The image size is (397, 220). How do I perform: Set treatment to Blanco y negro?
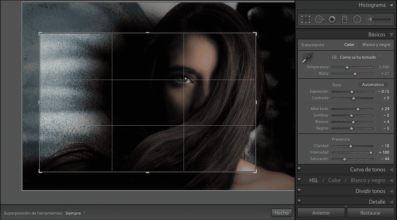point(376,45)
